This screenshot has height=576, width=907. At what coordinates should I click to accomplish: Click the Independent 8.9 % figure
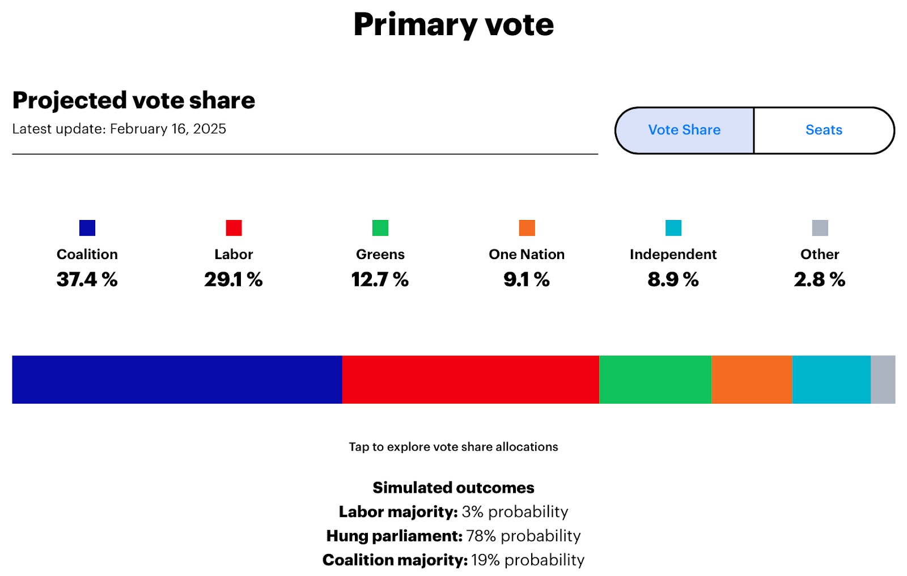pos(673,279)
